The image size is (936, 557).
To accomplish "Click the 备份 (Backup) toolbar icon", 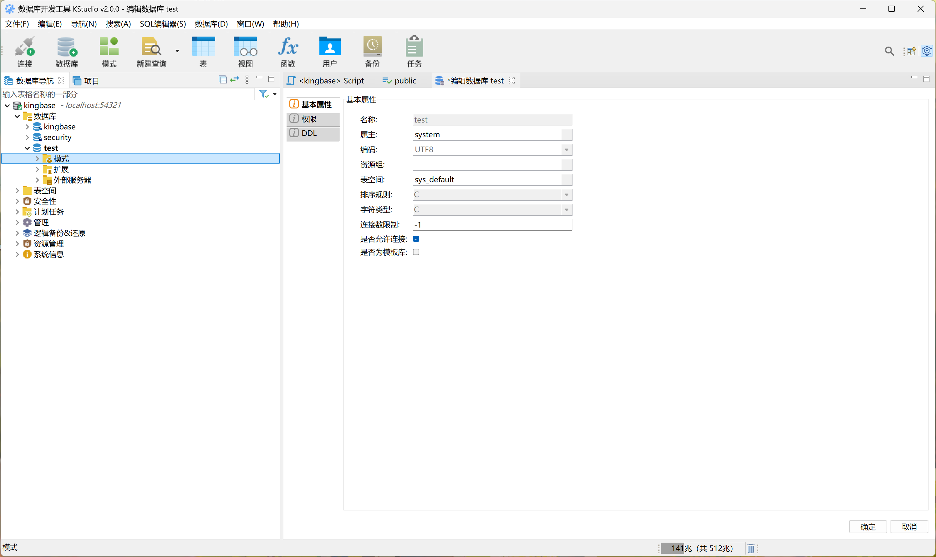I will pyautogui.click(x=372, y=52).
